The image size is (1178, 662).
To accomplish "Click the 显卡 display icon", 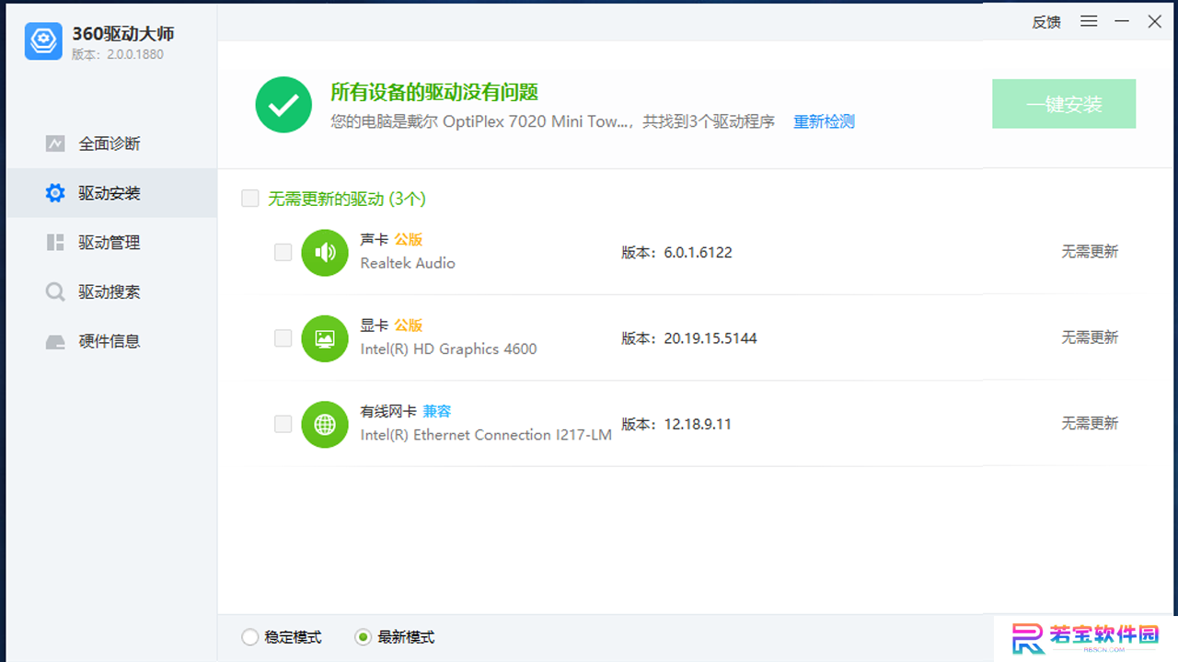I will tap(325, 338).
